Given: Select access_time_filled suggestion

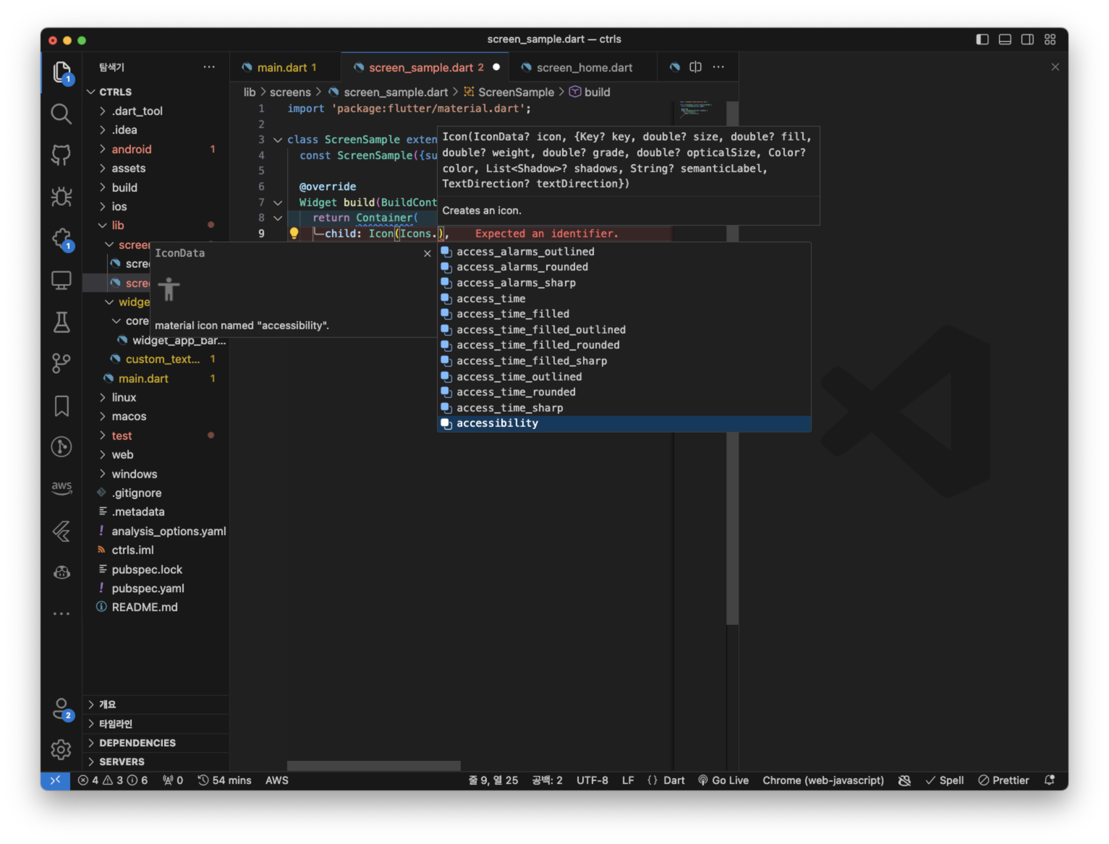Looking at the screenshot, I should [513, 314].
